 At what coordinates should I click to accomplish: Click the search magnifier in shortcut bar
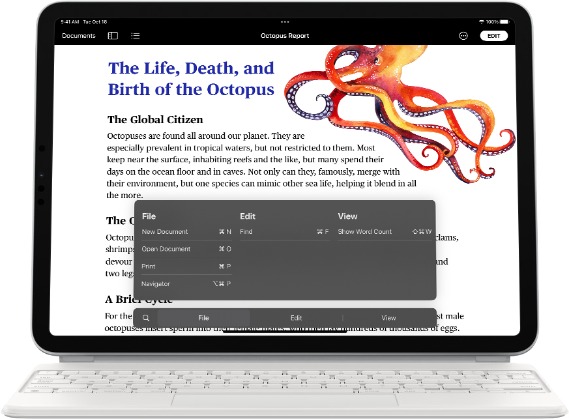tap(146, 318)
